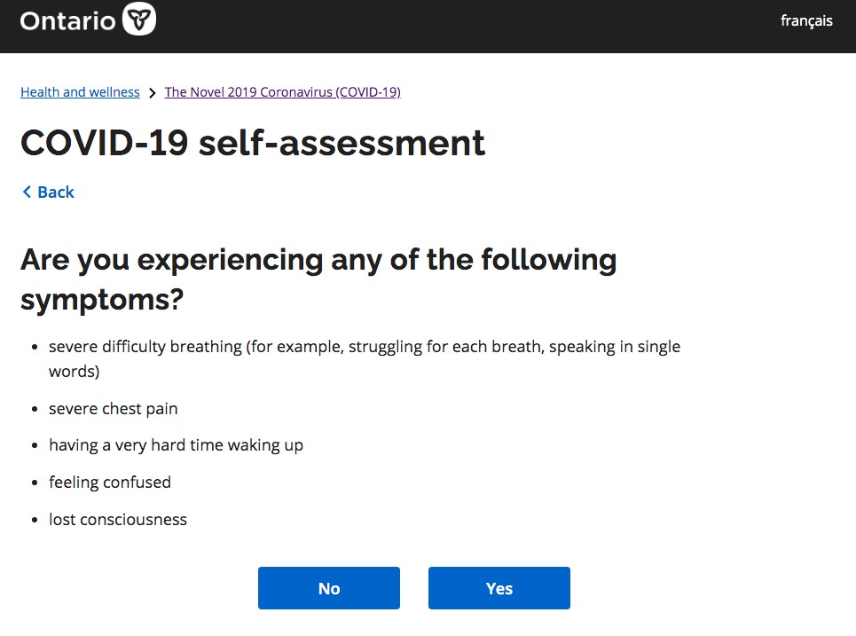Image resolution: width=856 pixels, height=636 pixels.
Task: Click the symptoms question heading
Action: (x=318, y=279)
